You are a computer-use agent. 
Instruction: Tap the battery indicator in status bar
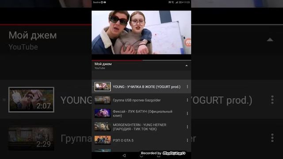click(x=181, y=2)
